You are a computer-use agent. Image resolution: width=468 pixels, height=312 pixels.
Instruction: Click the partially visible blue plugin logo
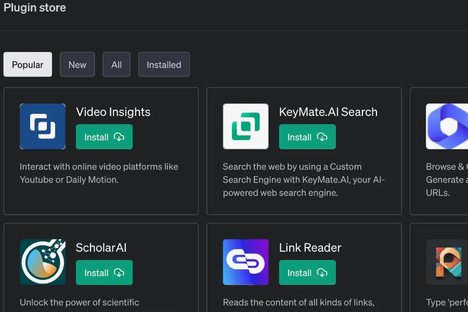pos(447,126)
